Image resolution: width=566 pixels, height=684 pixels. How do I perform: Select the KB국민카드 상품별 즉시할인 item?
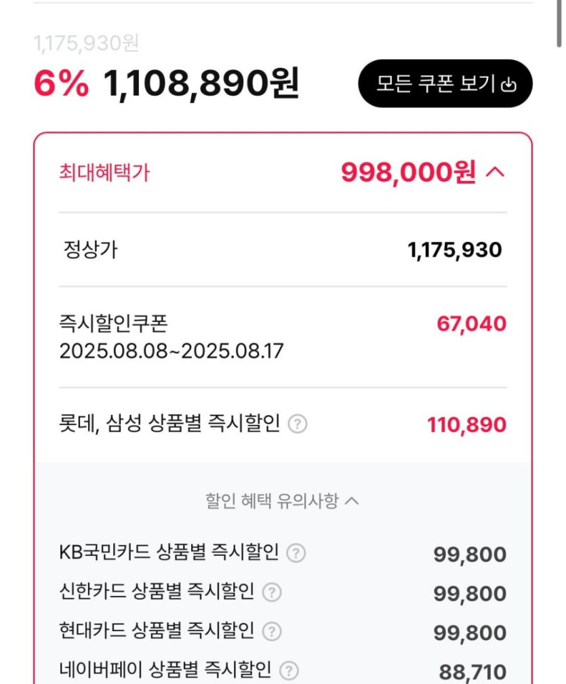[169, 553]
